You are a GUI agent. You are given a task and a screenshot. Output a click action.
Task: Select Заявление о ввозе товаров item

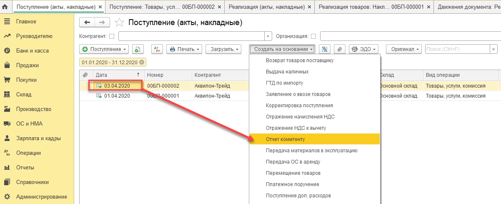pos(314,94)
